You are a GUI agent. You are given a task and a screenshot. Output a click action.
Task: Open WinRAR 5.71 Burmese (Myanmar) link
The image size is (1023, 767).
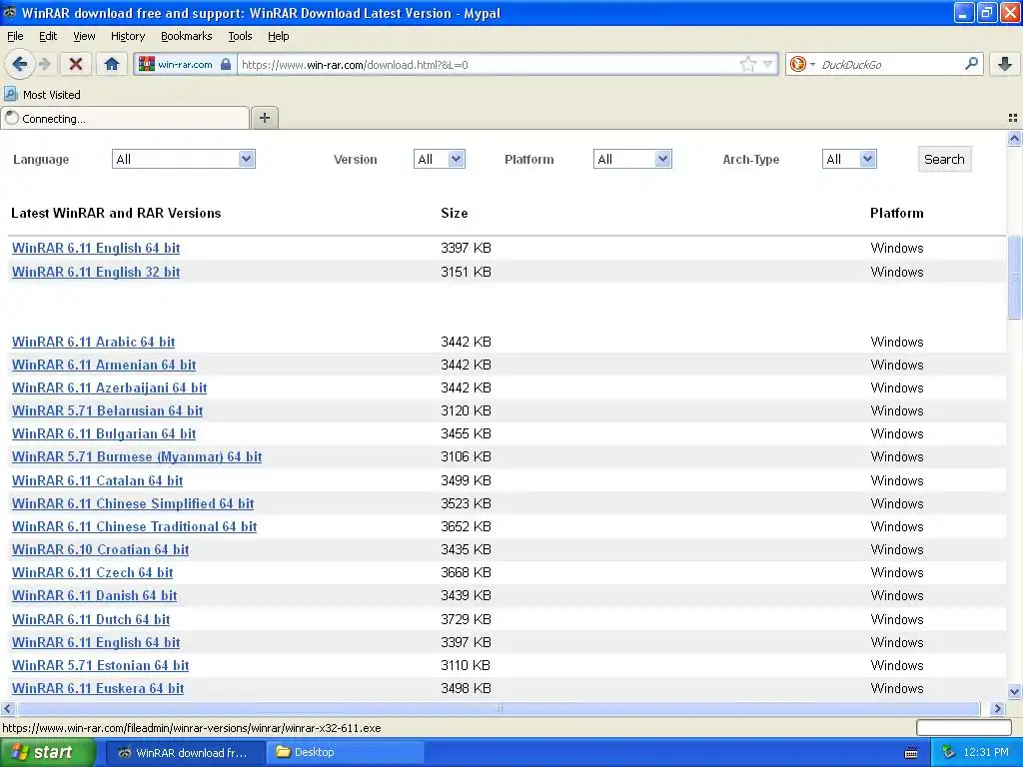click(136, 456)
